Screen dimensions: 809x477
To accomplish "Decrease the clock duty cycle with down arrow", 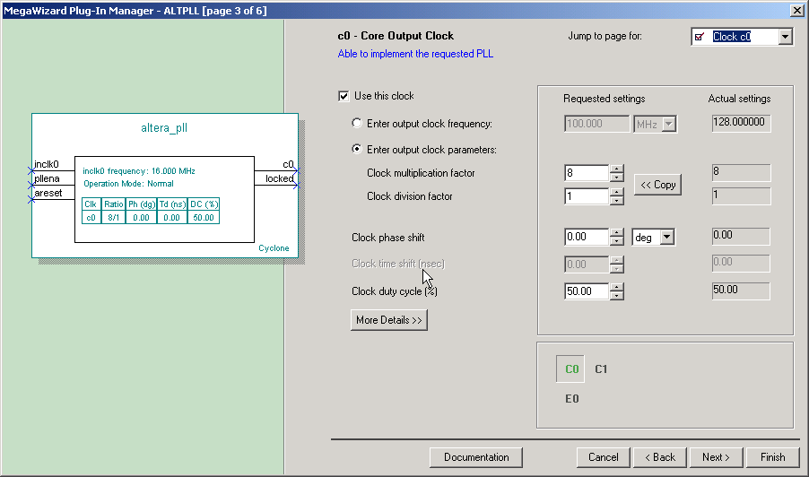I will [616, 296].
